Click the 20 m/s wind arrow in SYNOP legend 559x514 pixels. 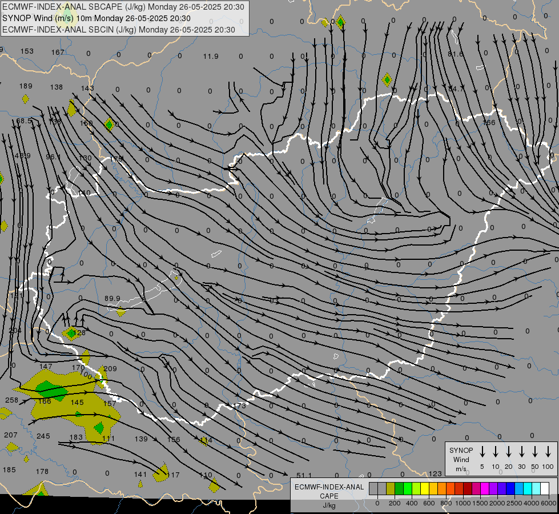509,452
